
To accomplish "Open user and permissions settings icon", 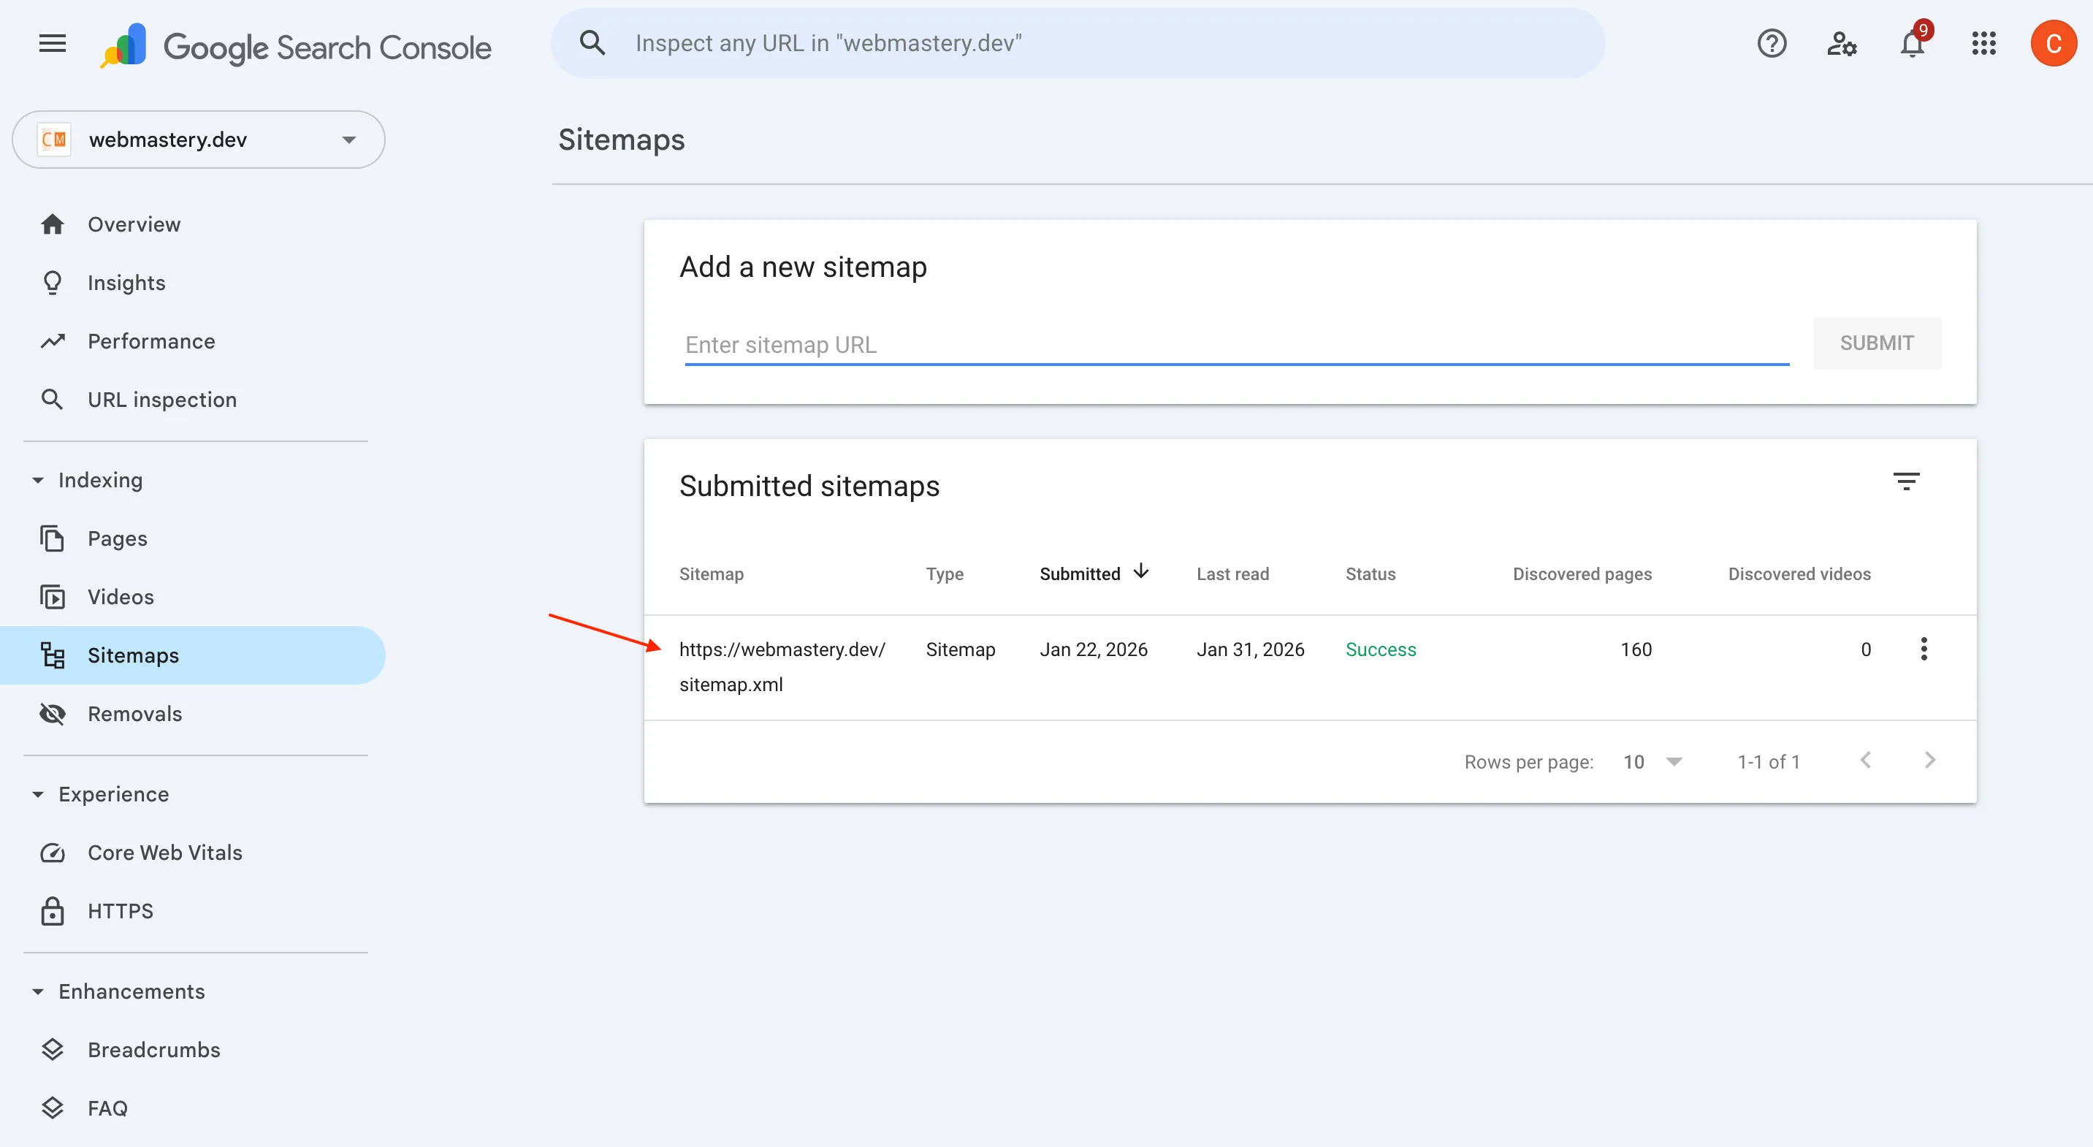I will coord(1841,45).
